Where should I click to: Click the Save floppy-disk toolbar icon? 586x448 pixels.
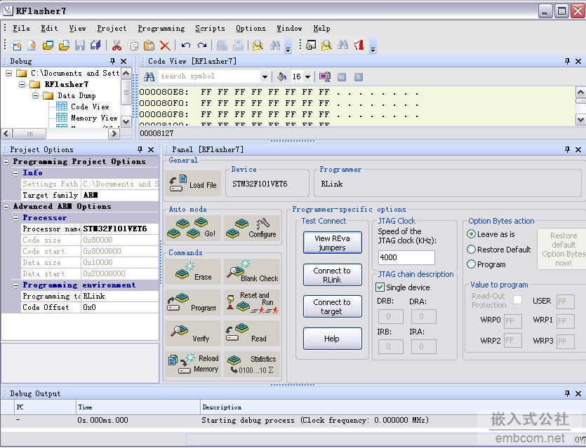click(x=79, y=46)
